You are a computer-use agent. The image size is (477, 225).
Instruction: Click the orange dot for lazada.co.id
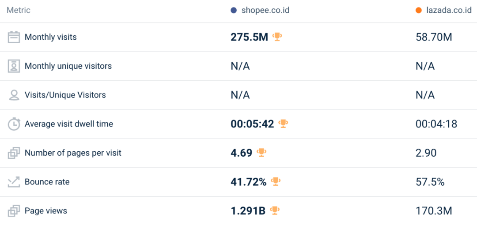coord(419,10)
